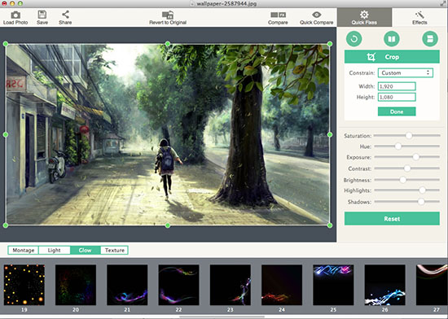Screen dimensions: 448x319
Task: Click the Done button
Action: pos(397,111)
